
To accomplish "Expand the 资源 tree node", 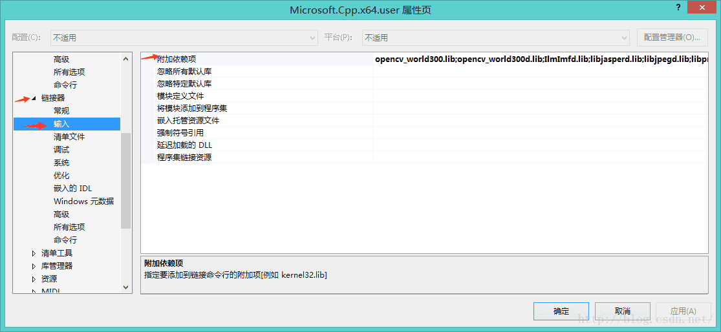I will coord(34,279).
